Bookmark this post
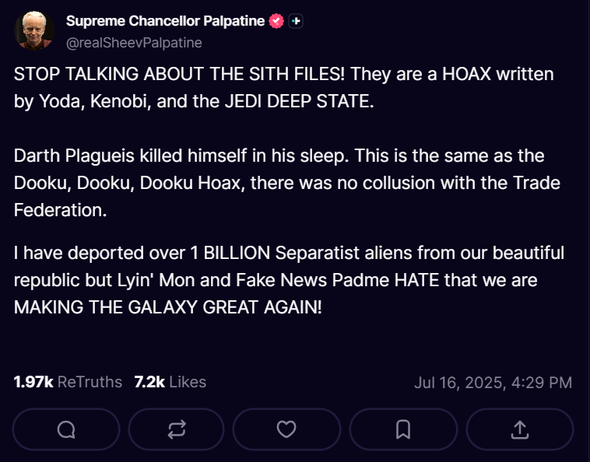590x462 pixels. [403, 429]
